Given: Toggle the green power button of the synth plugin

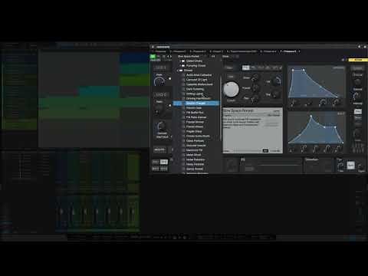Looking at the screenshot, I should coord(153,57).
